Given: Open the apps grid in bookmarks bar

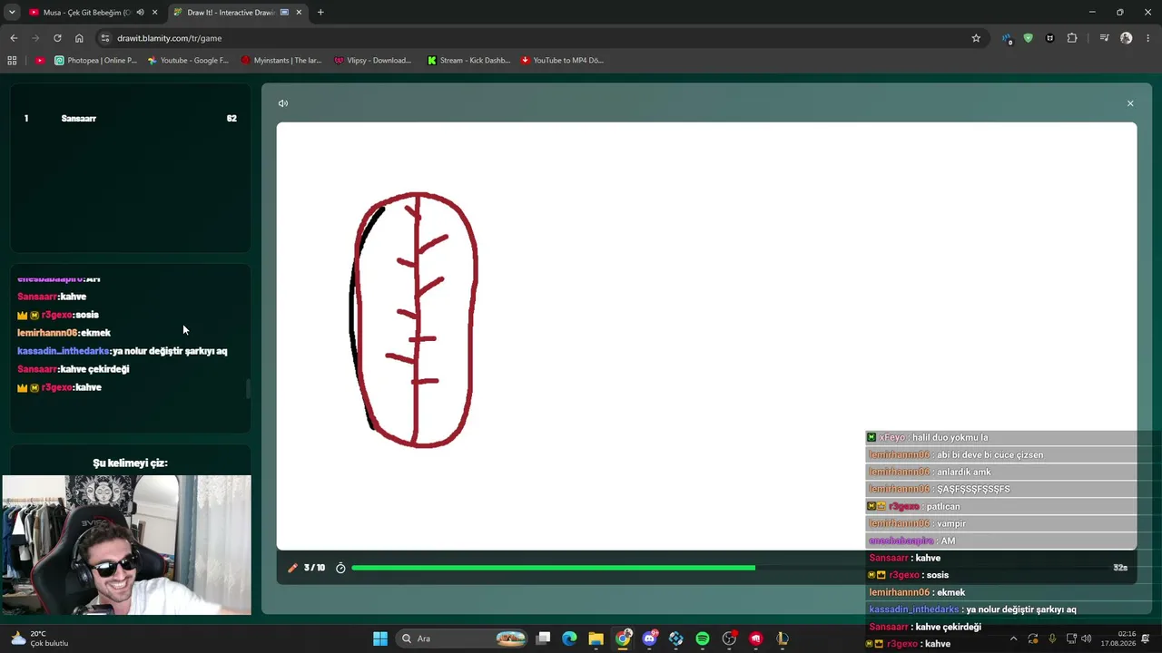Looking at the screenshot, I should [12, 61].
